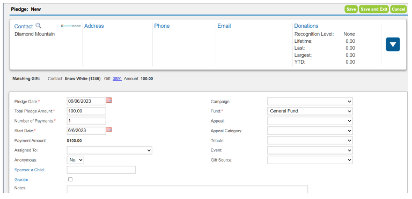
Task: Change the Anonymous dropdown set to No
Action: (76, 160)
